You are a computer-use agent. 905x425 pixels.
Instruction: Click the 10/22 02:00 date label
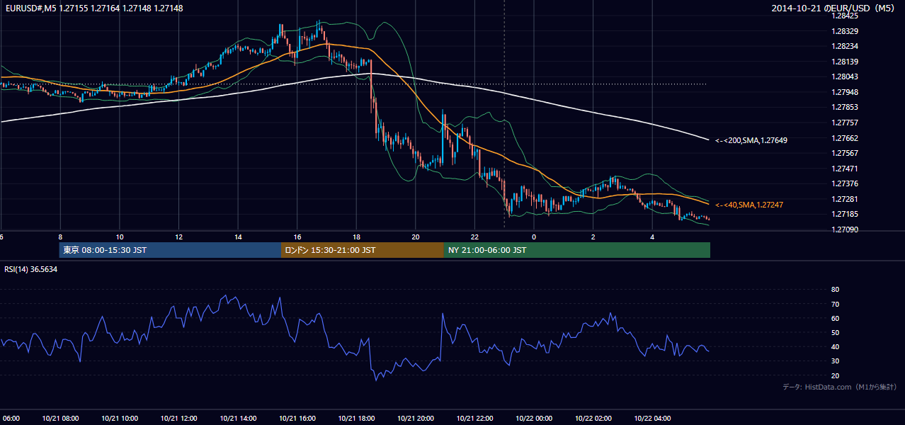593,419
